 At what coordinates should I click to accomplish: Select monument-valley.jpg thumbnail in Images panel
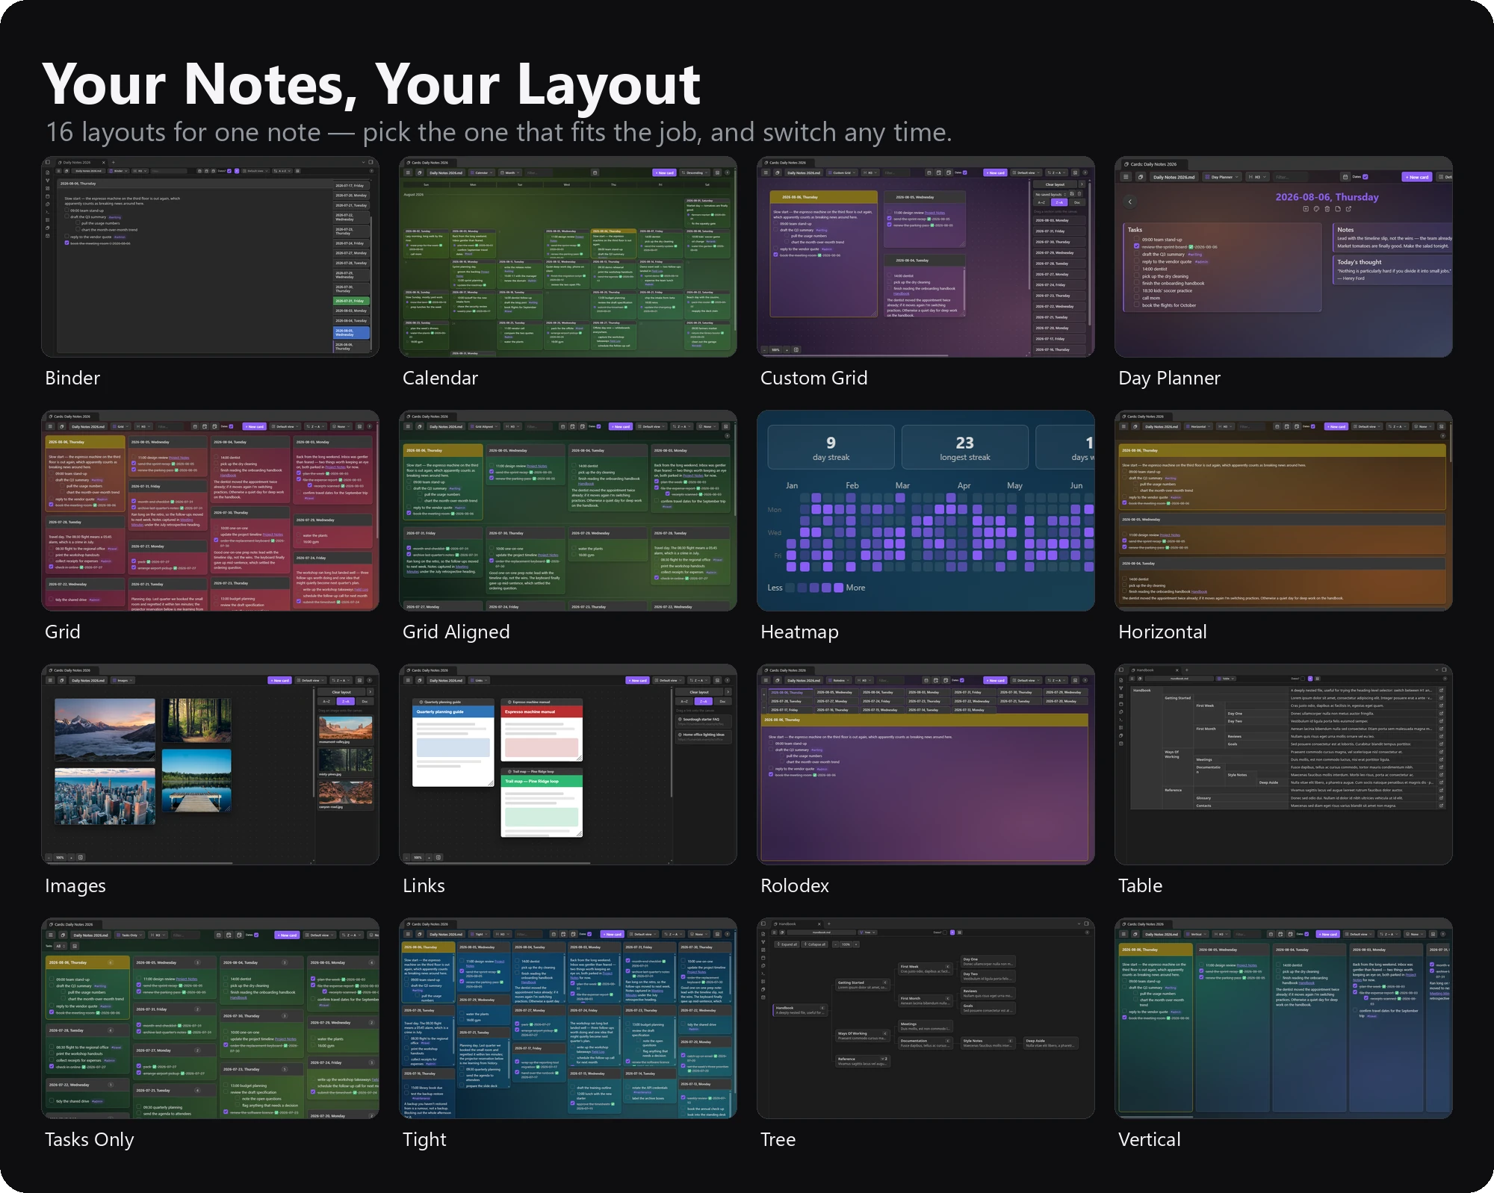click(x=346, y=730)
